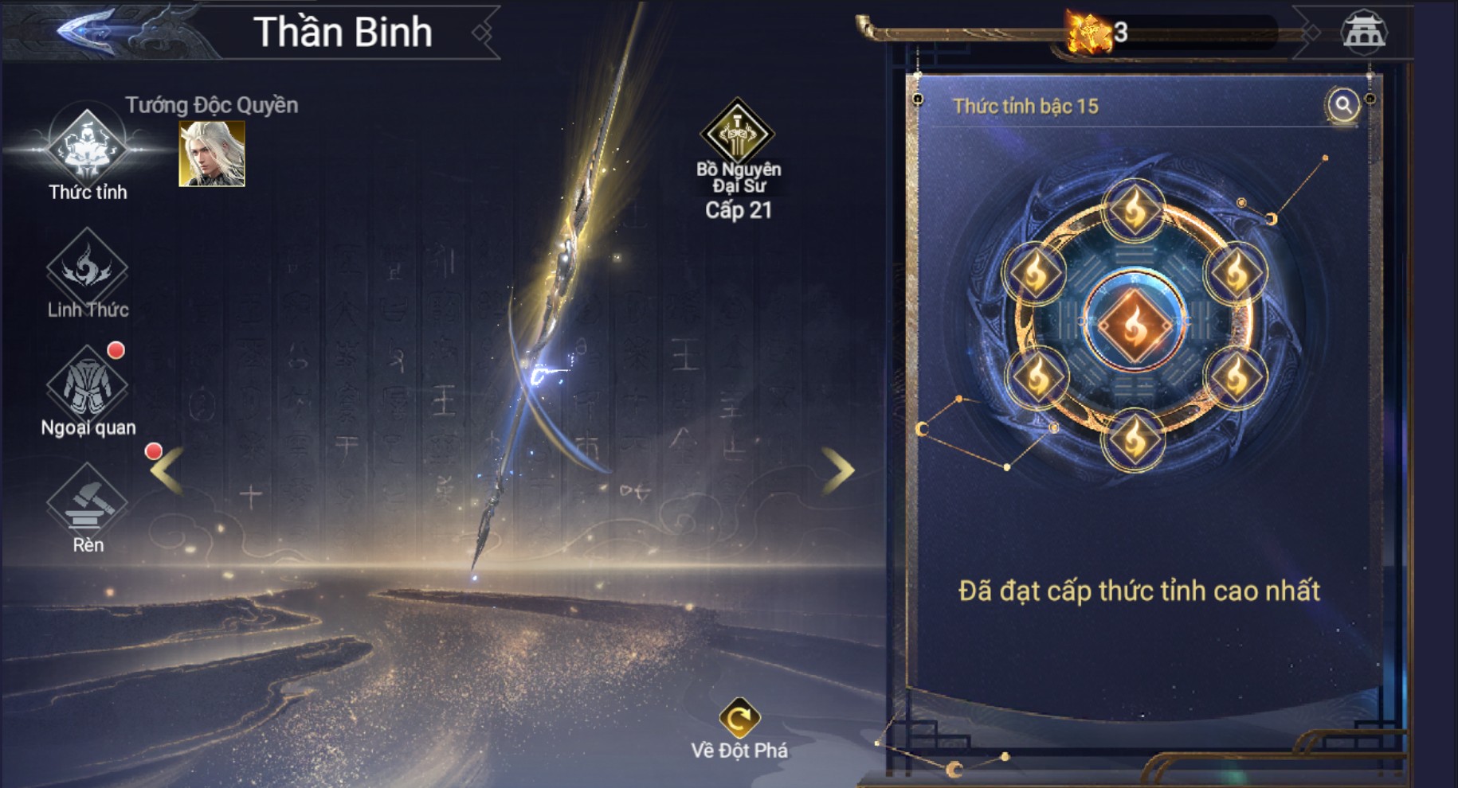Viewport: 1458px width, 788px height.
Task: Select the bottom flame node on wheel
Action: (x=1135, y=439)
